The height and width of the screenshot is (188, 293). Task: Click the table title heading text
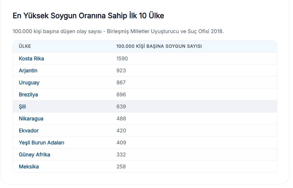point(88,16)
